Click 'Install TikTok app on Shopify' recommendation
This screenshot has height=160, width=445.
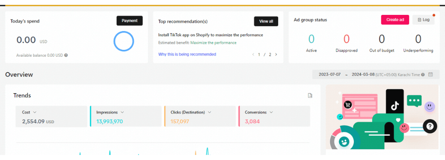[x=211, y=35]
